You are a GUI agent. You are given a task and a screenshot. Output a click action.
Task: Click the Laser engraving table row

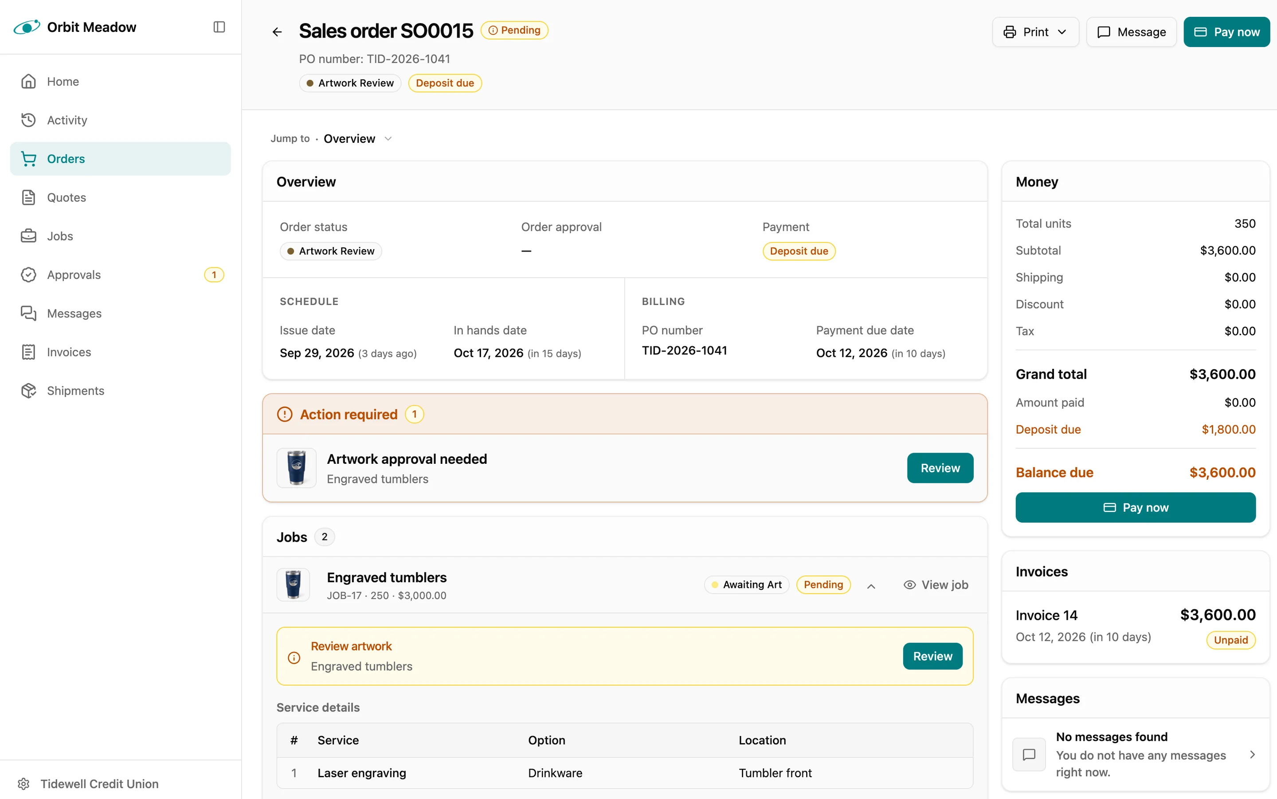pyautogui.click(x=624, y=773)
